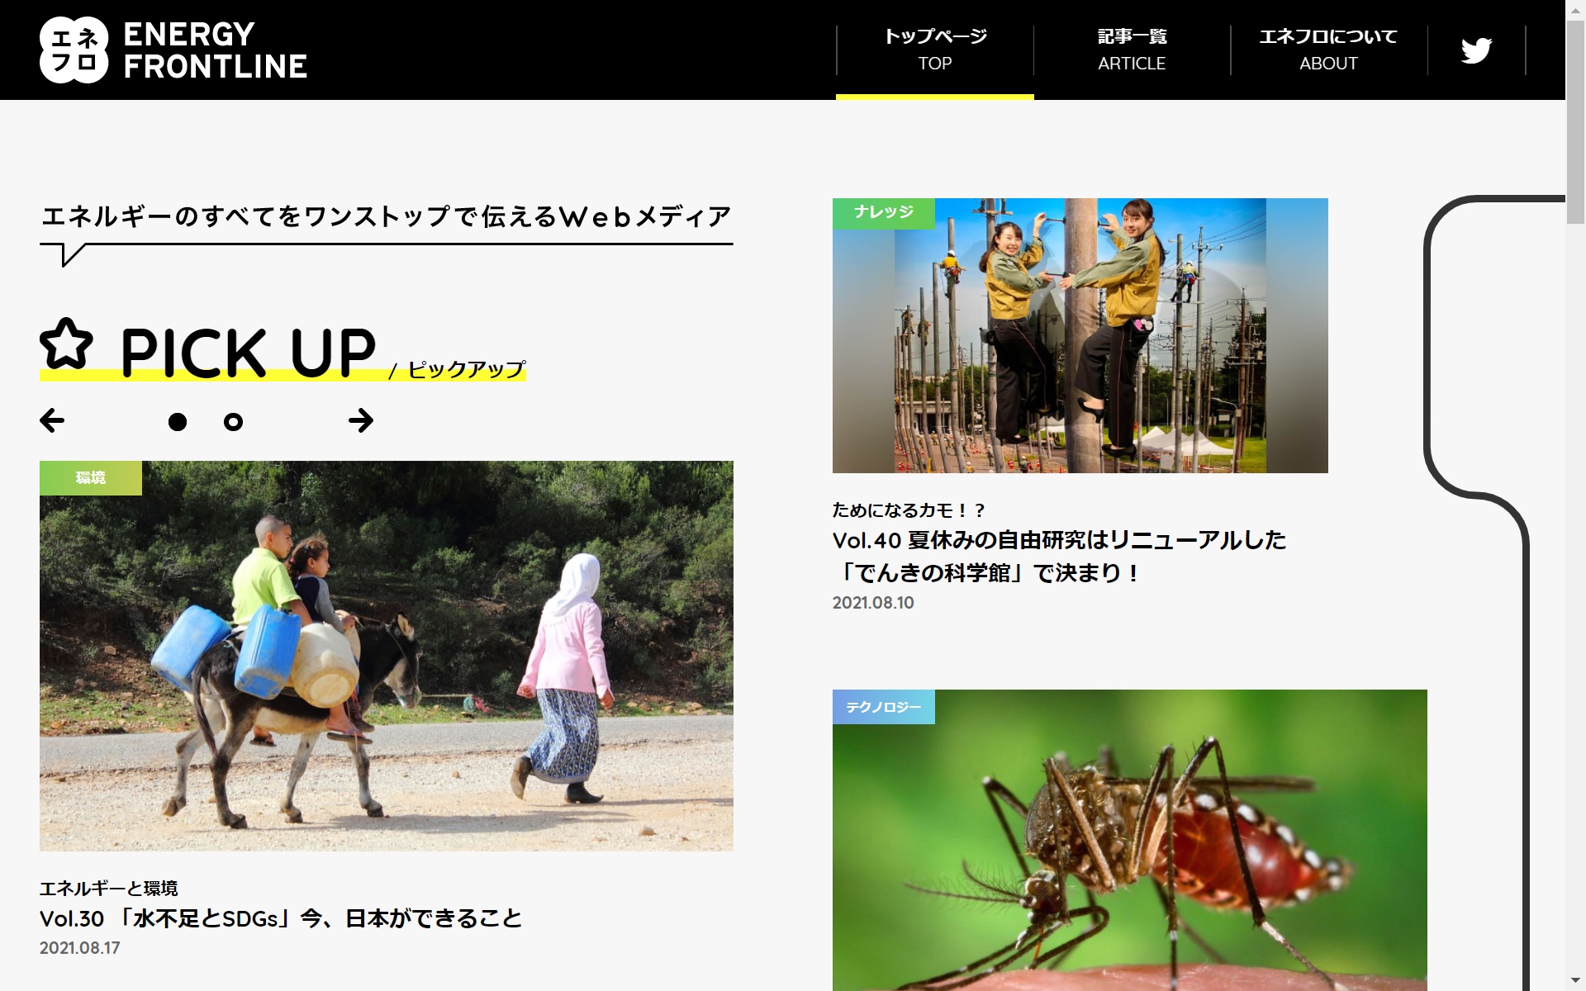Click the Twitter bird icon

click(x=1476, y=50)
